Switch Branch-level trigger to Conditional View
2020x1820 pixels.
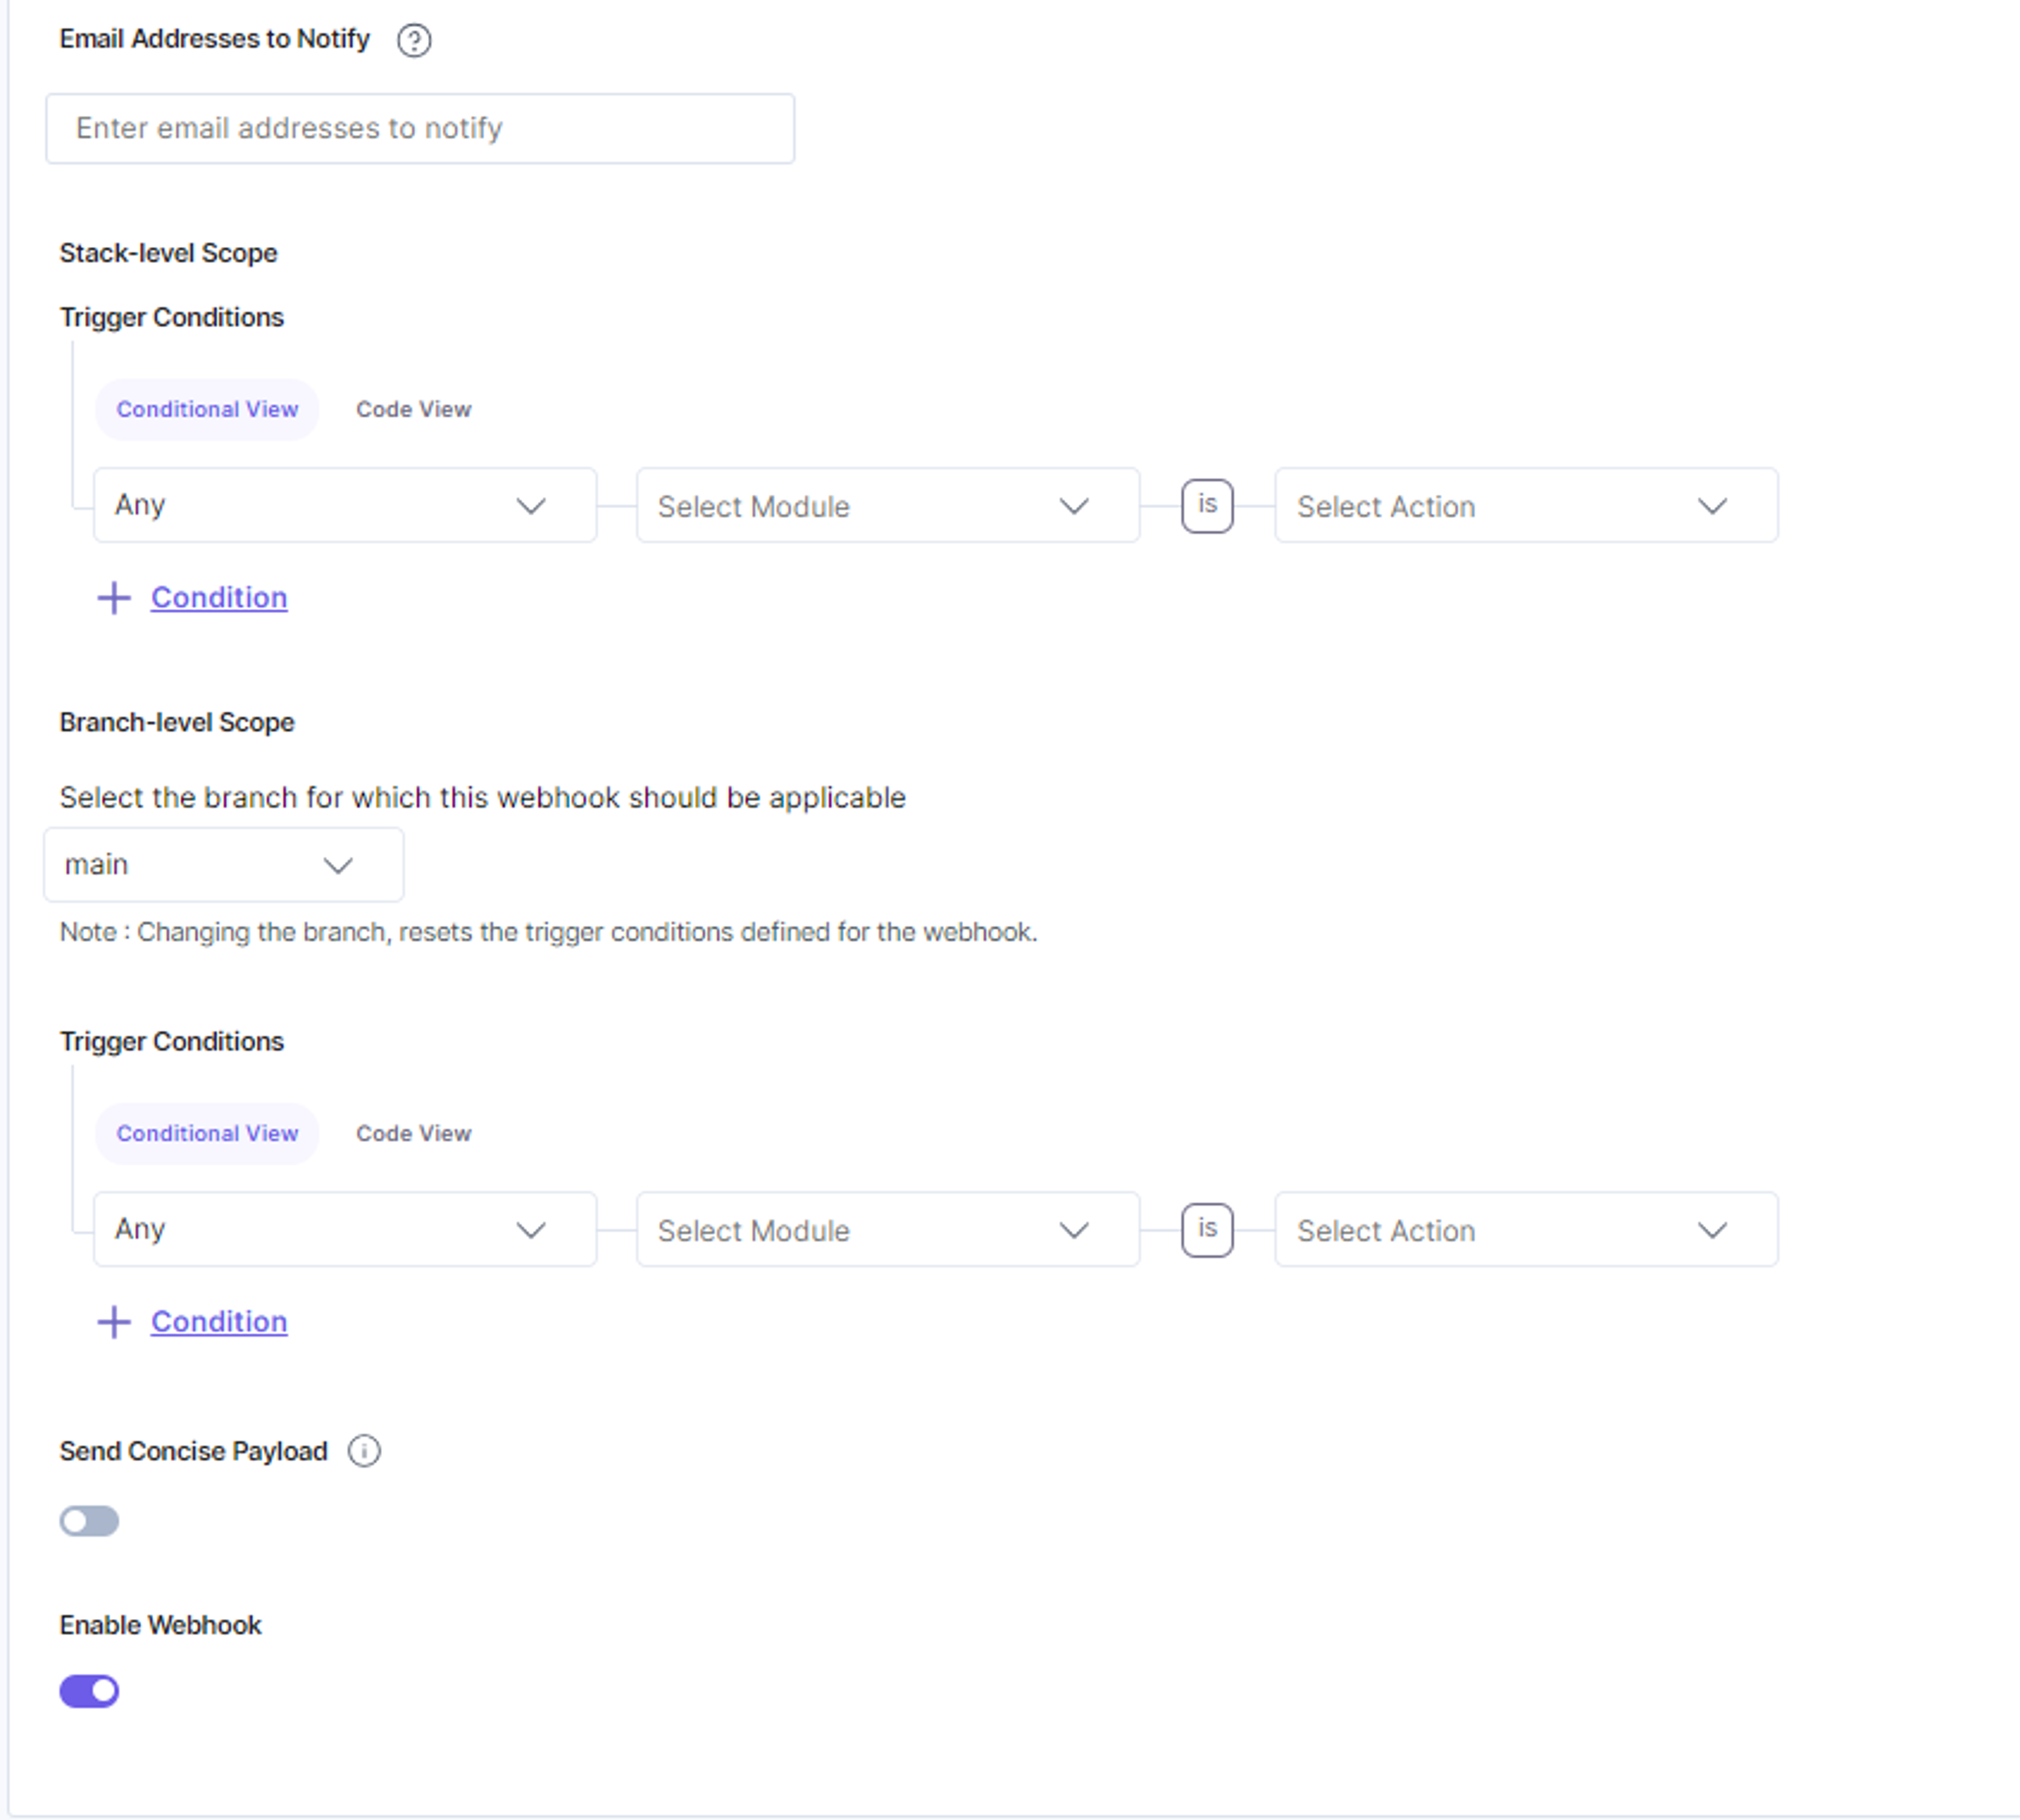point(207,1133)
